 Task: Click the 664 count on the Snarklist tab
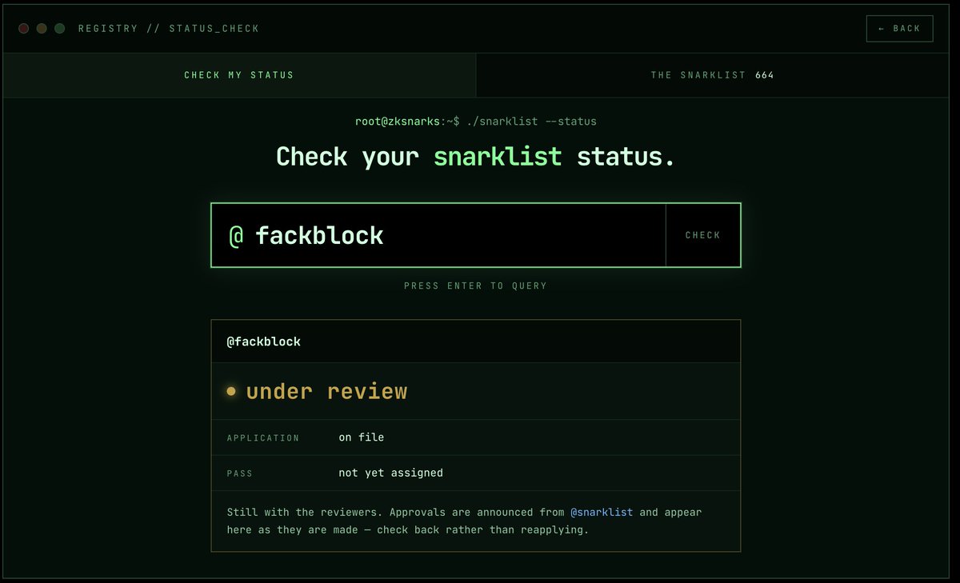tap(765, 75)
